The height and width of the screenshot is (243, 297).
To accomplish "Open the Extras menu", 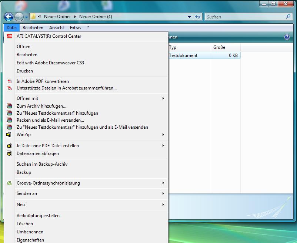I will (76, 28).
